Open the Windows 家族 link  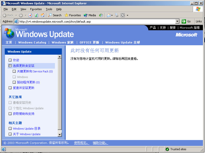(63, 42)
